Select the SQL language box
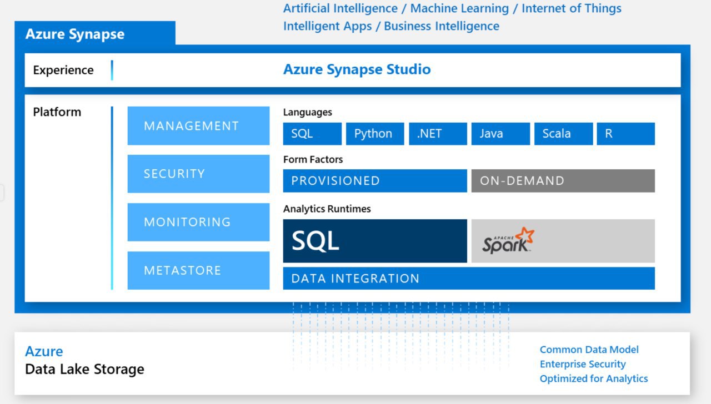 (312, 134)
